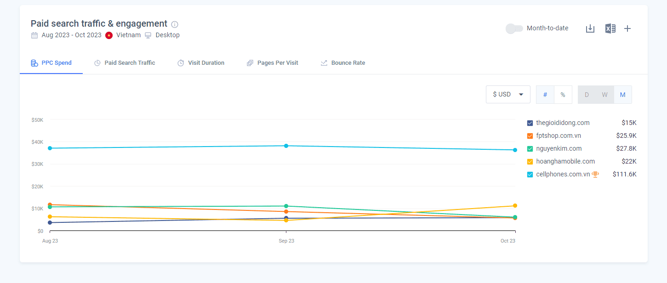Download the chart as an image
The height and width of the screenshot is (283, 667).
[x=590, y=28]
